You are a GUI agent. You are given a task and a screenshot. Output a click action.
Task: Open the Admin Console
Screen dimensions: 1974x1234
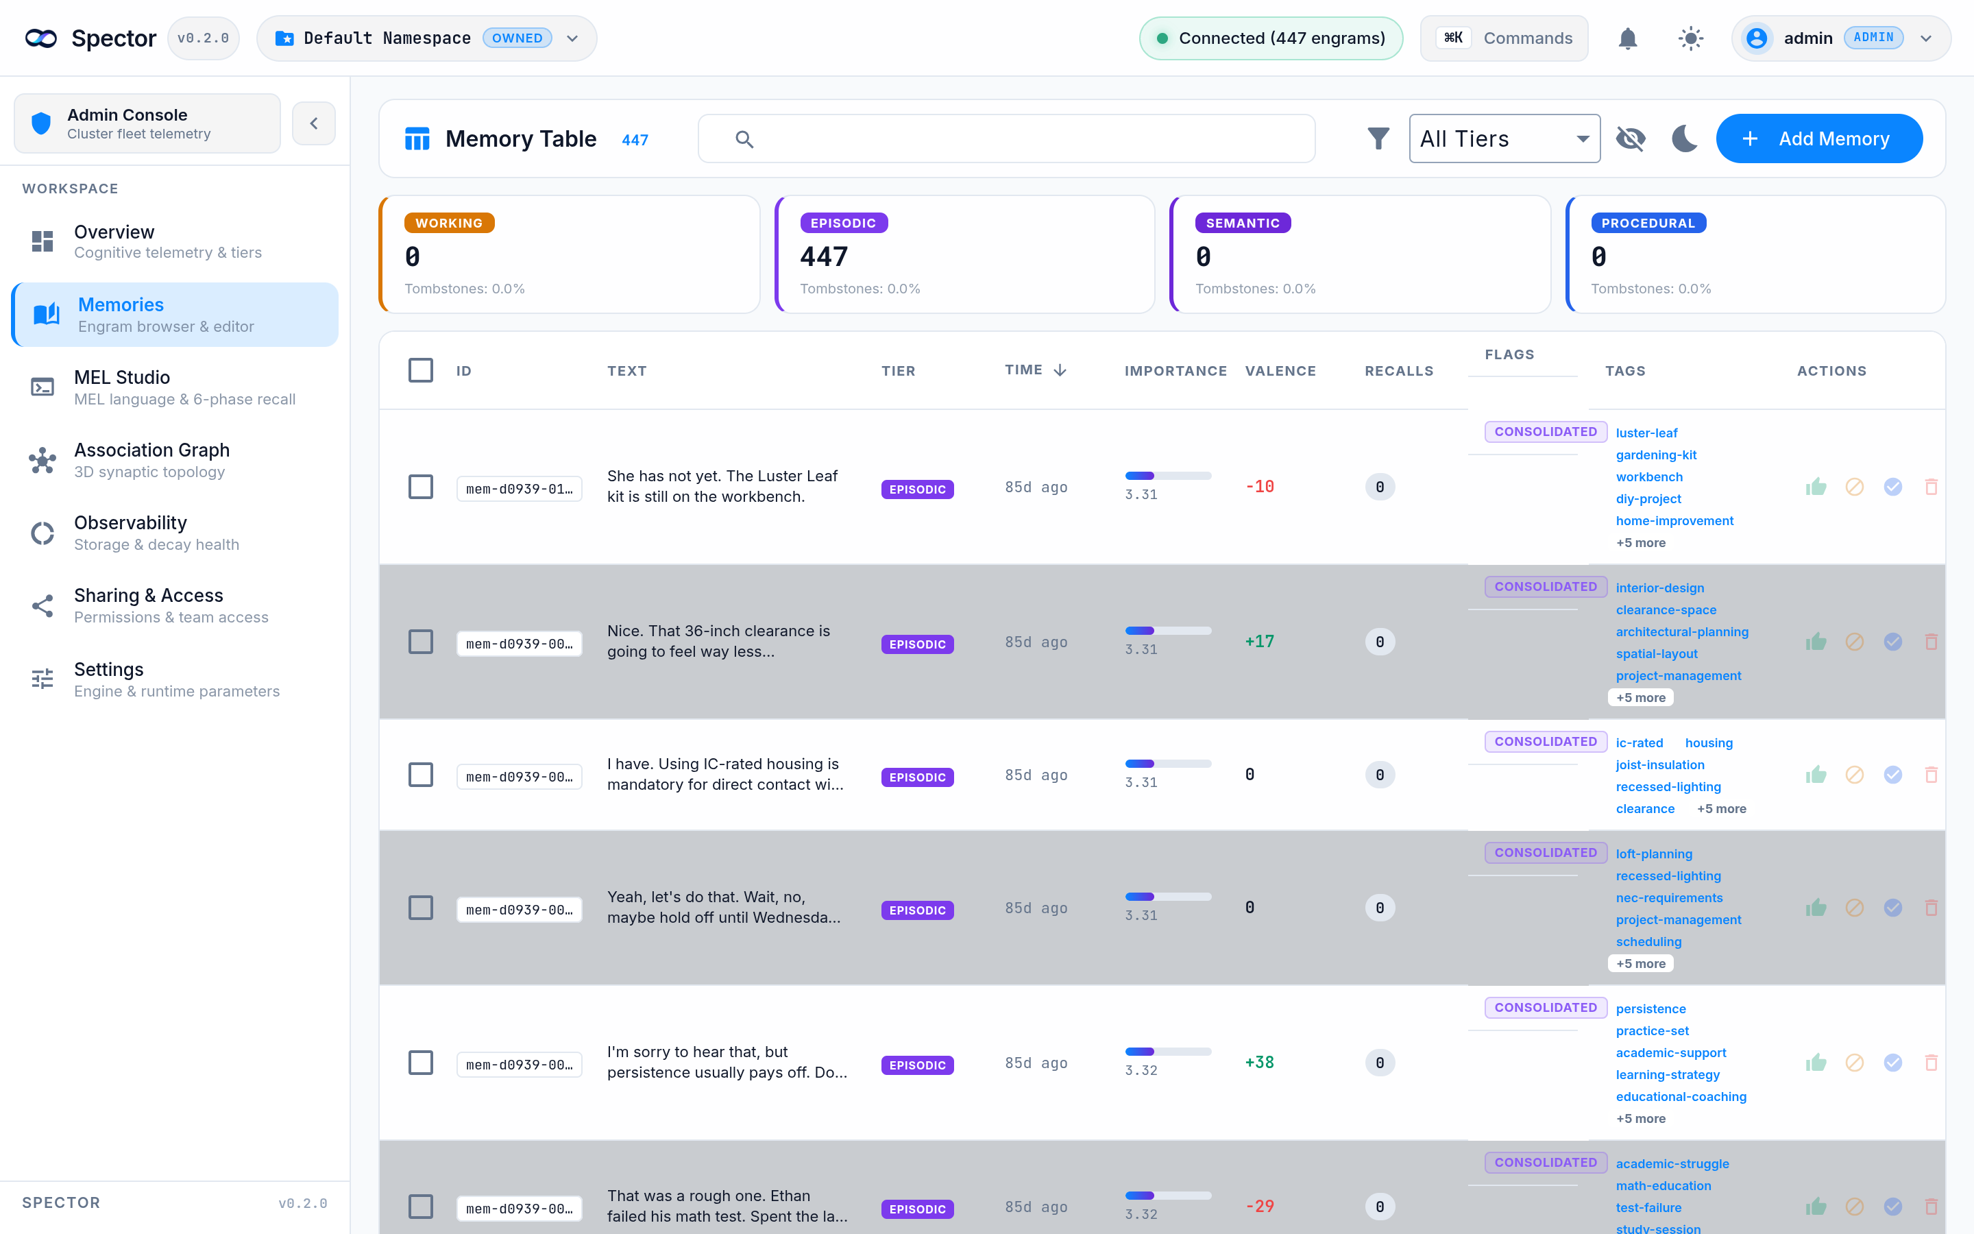point(147,123)
